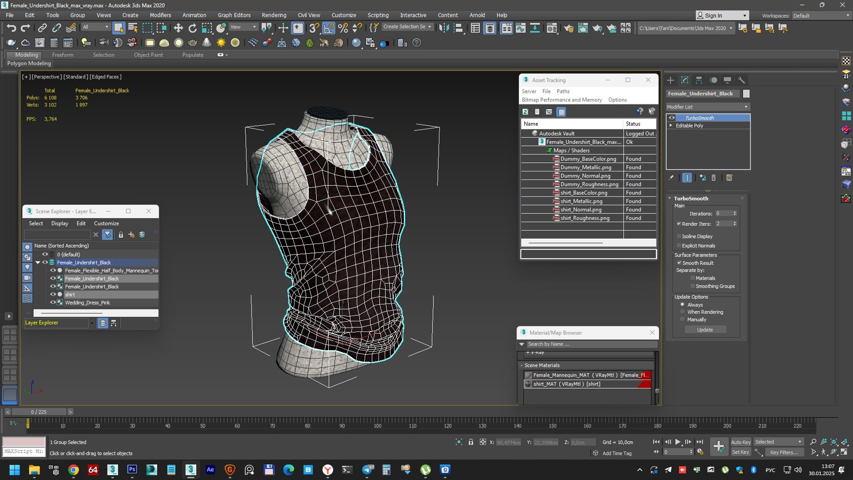Open the Utilities wrench panel tab
Image resolution: width=853 pixels, height=480 pixels.
pyautogui.click(x=741, y=80)
